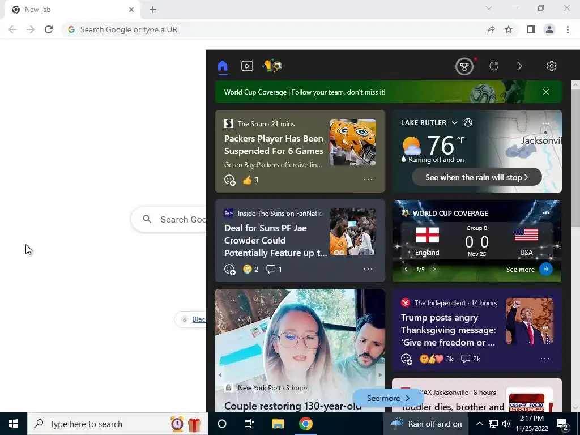
Task: Click the taskbar search box
Action: click(x=118, y=424)
